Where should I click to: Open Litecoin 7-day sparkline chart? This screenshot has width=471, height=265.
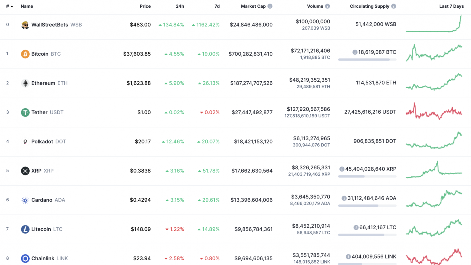434,228
